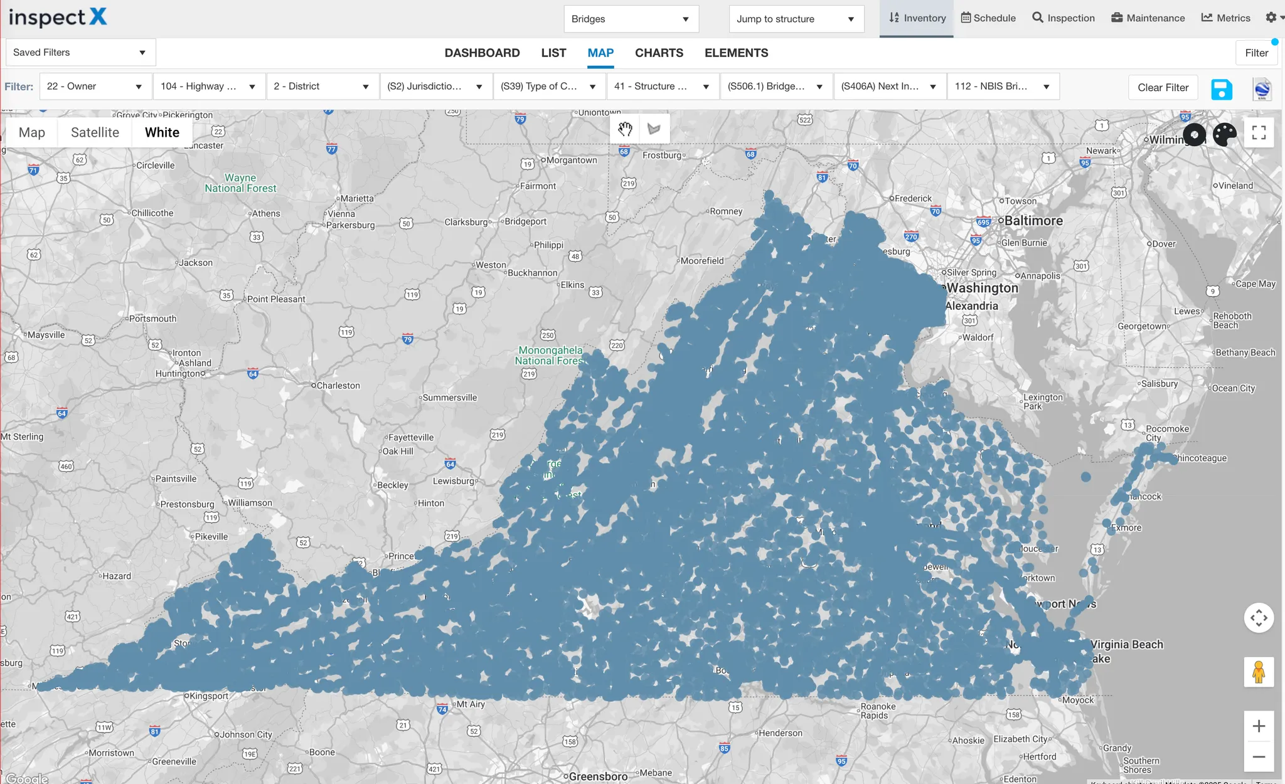The width and height of the screenshot is (1285, 784).
Task: Open the Inspection menu item
Action: (x=1064, y=18)
